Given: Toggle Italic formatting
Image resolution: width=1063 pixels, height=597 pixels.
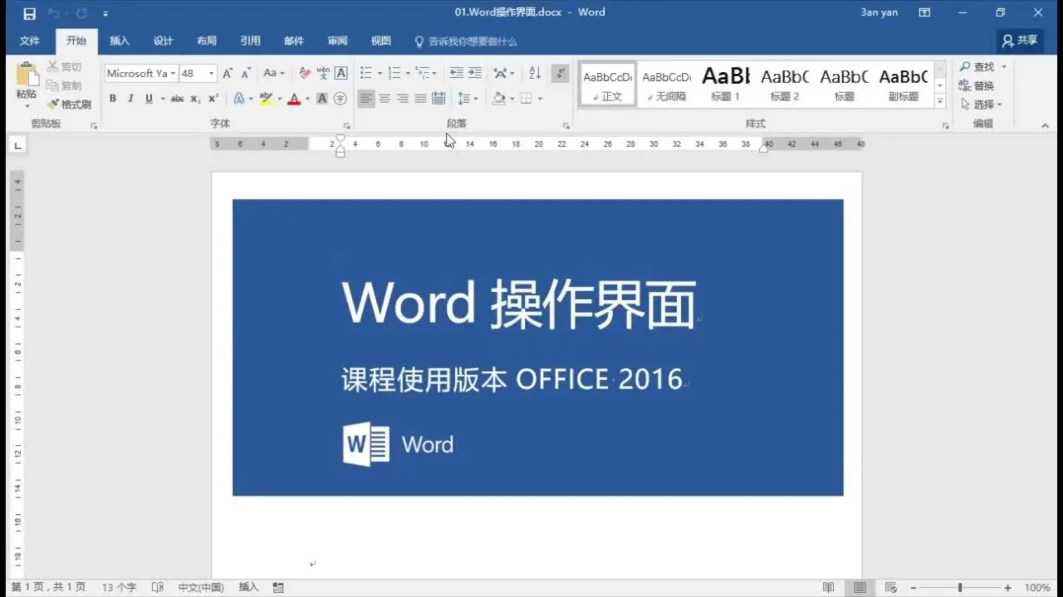Looking at the screenshot, I should (x=130, y=99).
